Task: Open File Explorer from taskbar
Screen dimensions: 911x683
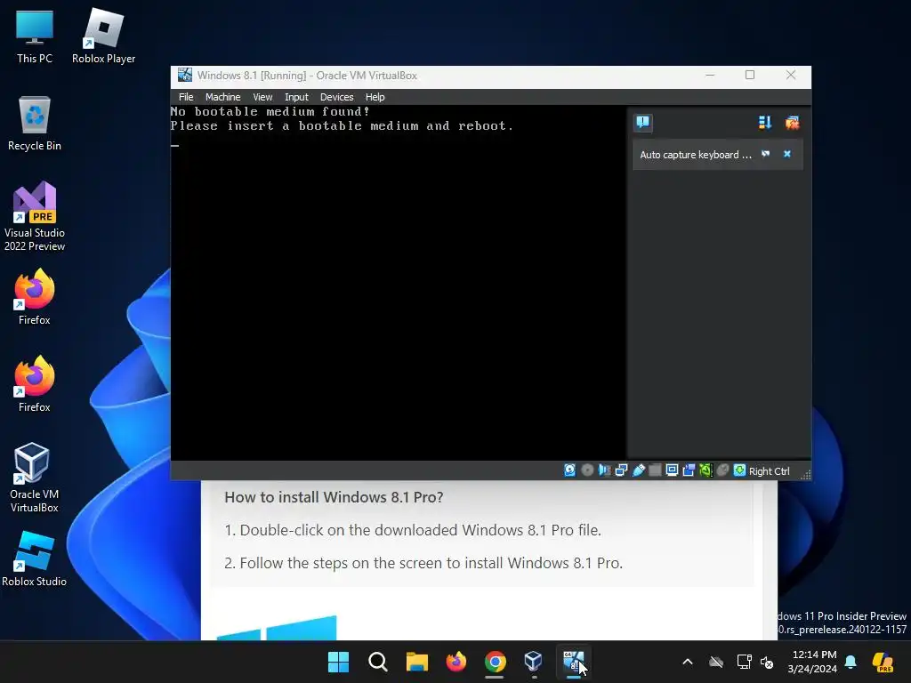Action: tap(416, 662)
